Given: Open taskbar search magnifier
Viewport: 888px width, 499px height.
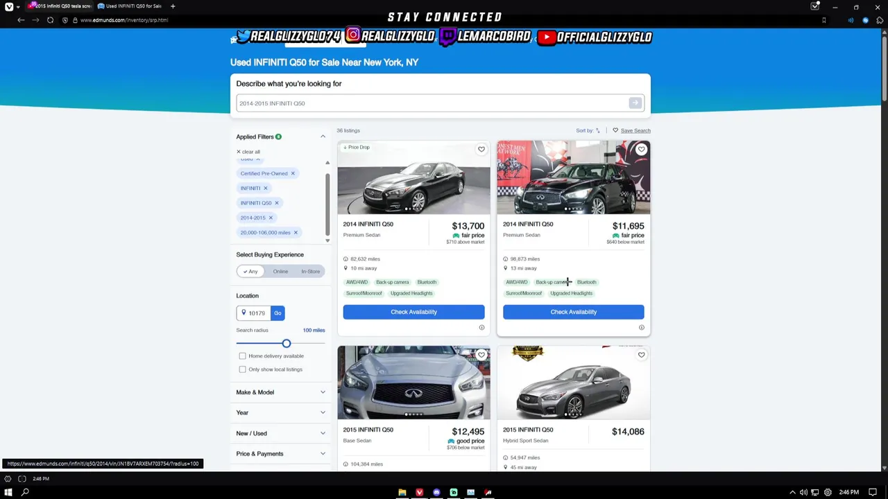Looking at the screenshot, I should point(26,492).
